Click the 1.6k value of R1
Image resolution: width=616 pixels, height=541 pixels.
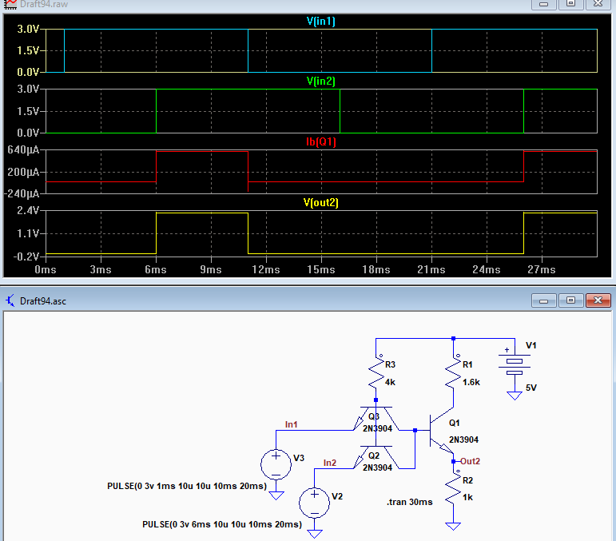[x=471, y=382]
